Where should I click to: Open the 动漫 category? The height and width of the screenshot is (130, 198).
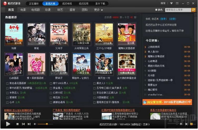pyautogui.click(x=48, y=10)
